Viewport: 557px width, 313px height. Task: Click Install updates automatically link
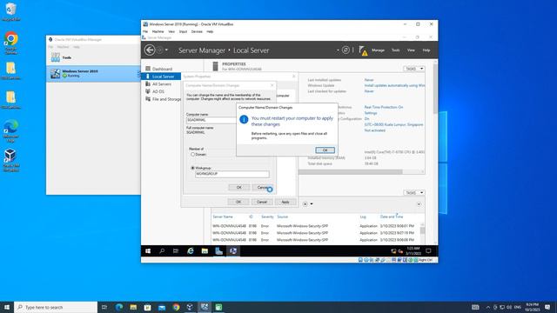click(394, 85)
